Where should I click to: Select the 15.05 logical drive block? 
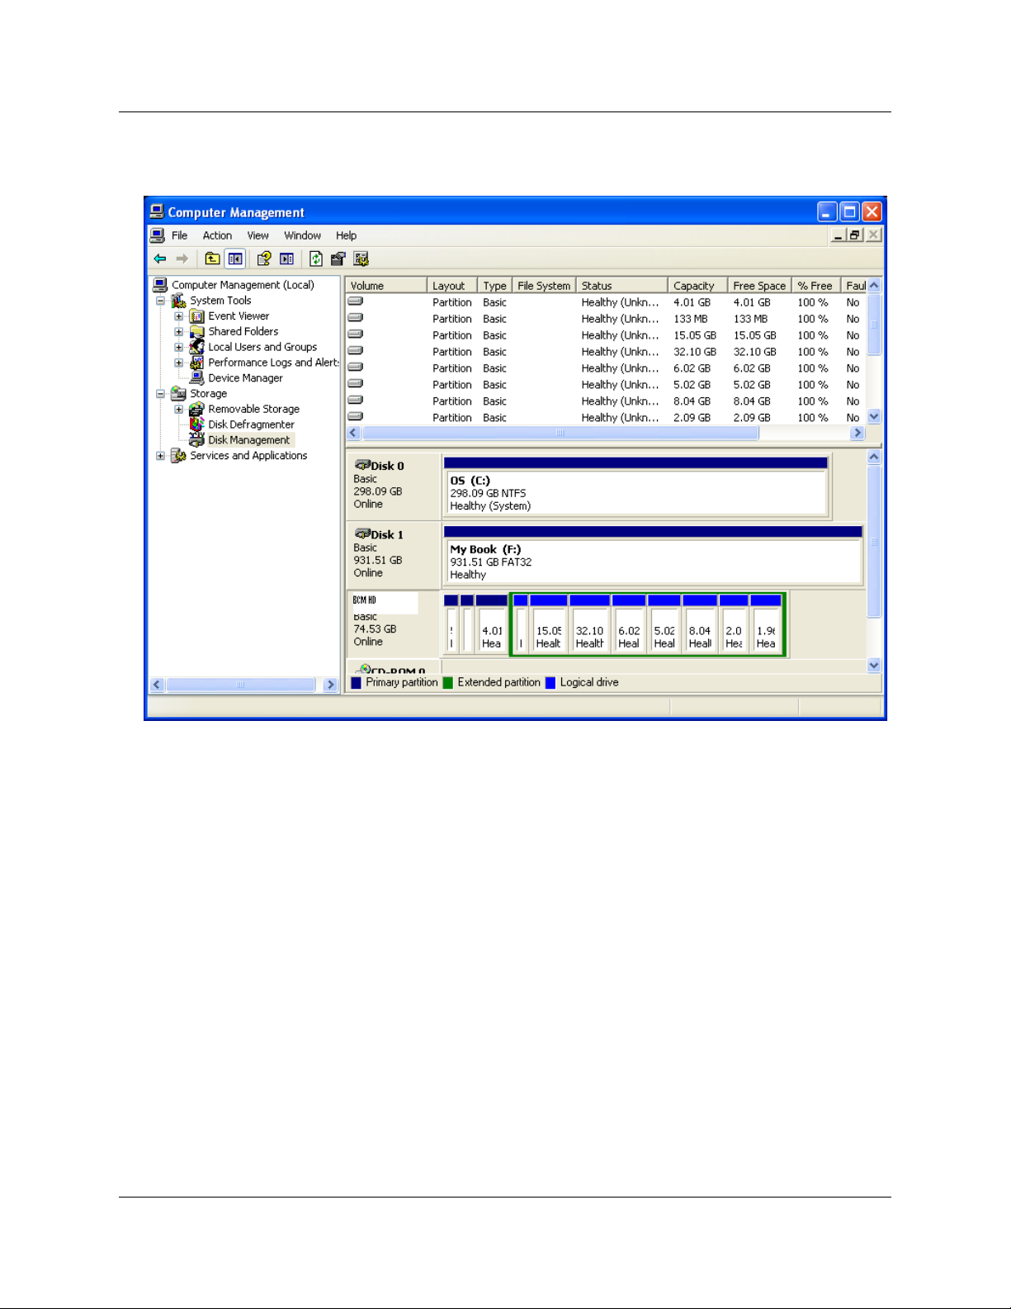[548, 624]
